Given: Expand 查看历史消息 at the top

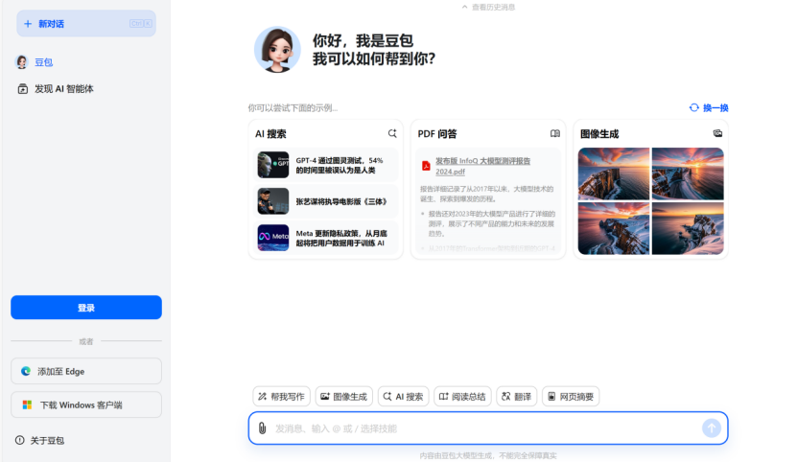Looking at the screenshot, I should pos(488,7).
